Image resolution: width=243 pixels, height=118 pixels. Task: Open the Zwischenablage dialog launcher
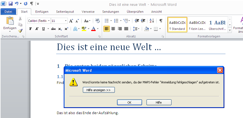coord(23,37)
